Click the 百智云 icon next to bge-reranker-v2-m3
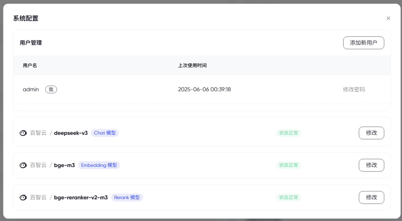Screen dimensions: 402x221 [x=23, y=197]
